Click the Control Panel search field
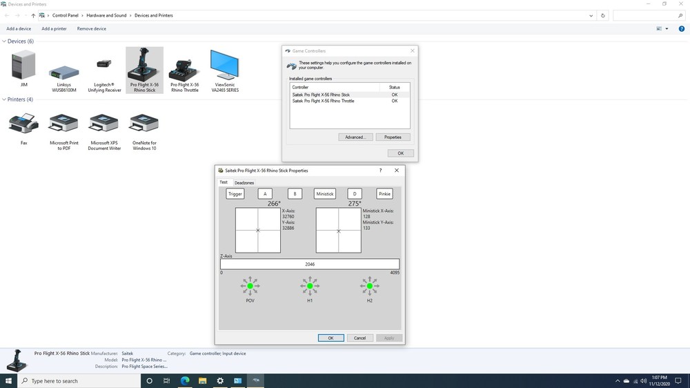 [x=649, y=15]
